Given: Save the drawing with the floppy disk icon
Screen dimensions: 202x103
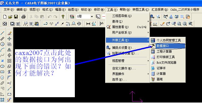Looking at the screenshot, I should (x=16, y=17).
